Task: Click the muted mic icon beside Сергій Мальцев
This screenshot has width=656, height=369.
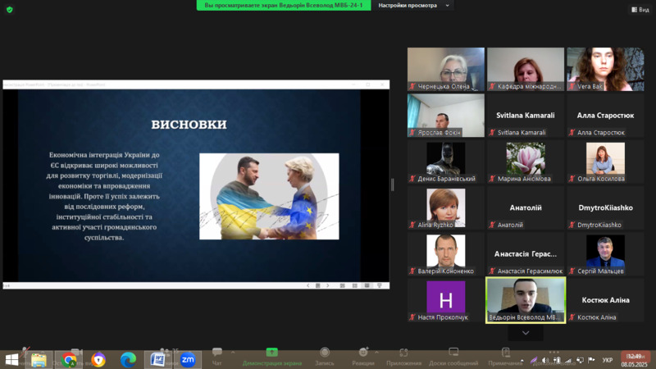Action: [572, 271]
